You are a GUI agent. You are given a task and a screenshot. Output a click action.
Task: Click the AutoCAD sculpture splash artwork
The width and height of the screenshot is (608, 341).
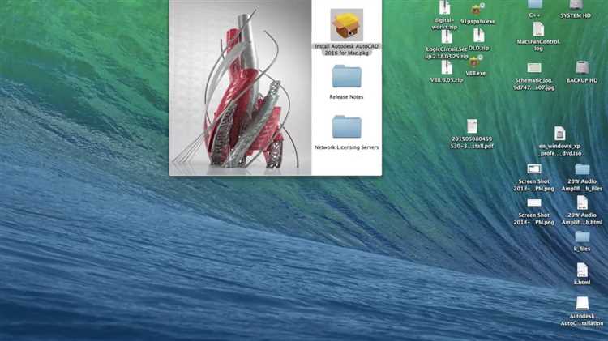tap(241, 87)
